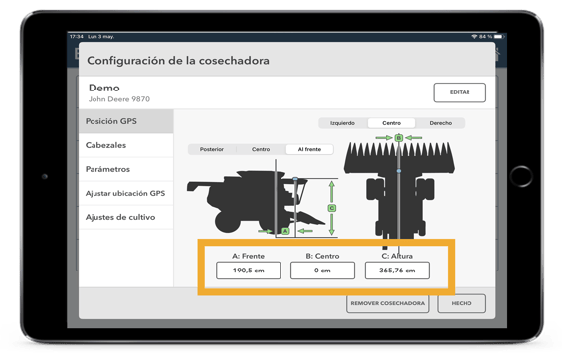Click the green C height marker
This screenshot has height=361, width=562.
(332, 208)
